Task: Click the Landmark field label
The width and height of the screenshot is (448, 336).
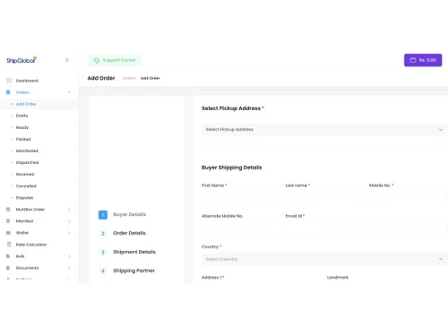Action: pos(338,278)
